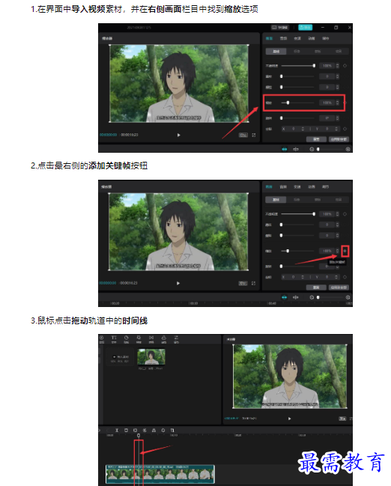Open the shortcuts button beside Export in step 1
Screen dimensions: 391x486
coord(280,27)
